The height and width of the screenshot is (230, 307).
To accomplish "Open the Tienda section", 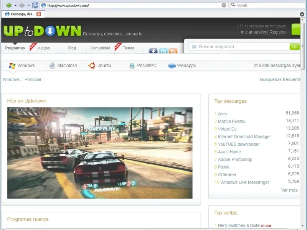I will tap(129, 48).
